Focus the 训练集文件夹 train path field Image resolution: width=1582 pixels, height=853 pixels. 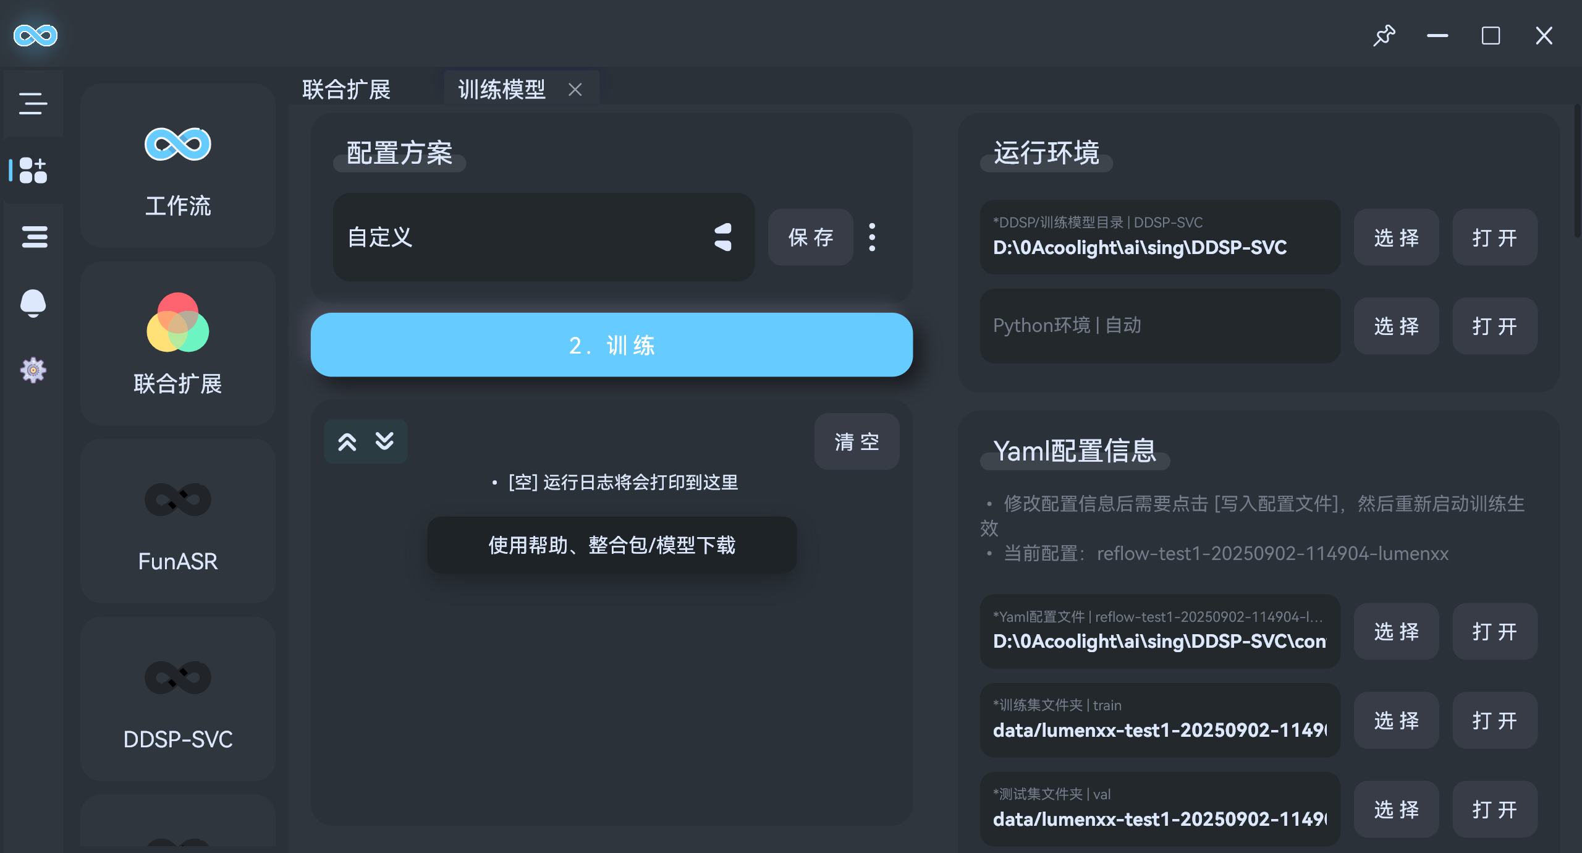[1160, 721]
